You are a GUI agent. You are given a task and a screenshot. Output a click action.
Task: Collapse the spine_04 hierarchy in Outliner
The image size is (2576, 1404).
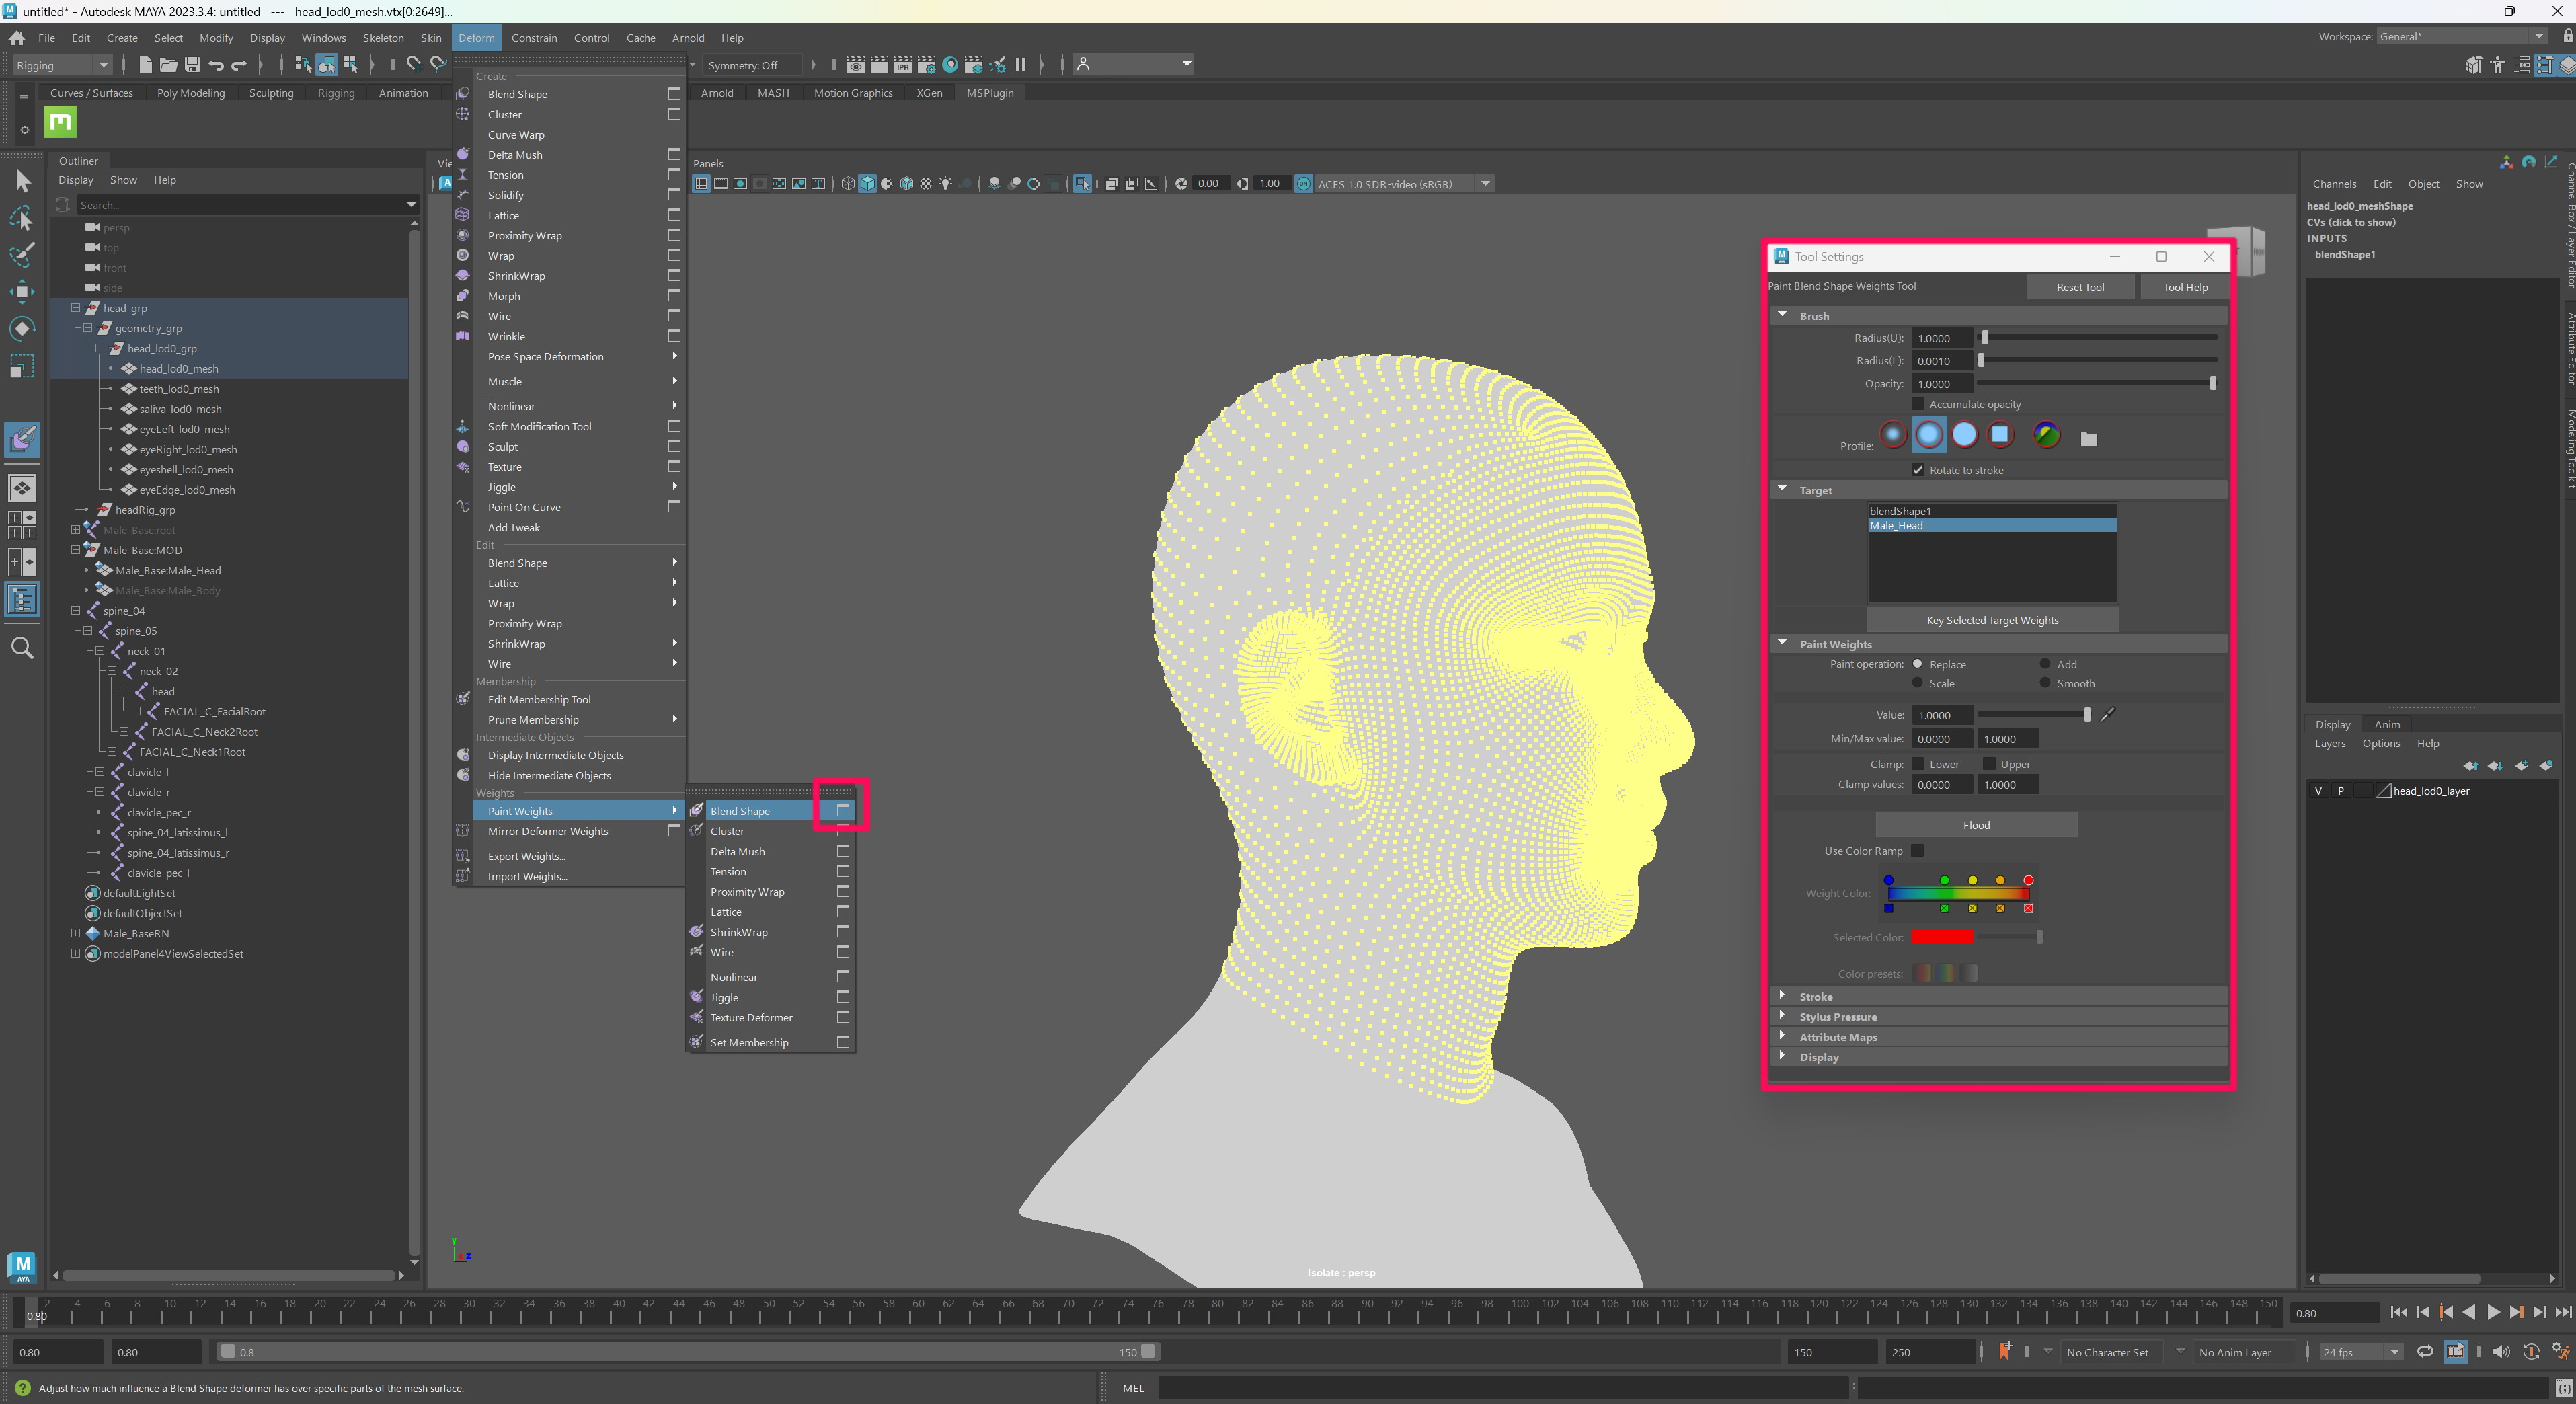click(x=76, y=610)
